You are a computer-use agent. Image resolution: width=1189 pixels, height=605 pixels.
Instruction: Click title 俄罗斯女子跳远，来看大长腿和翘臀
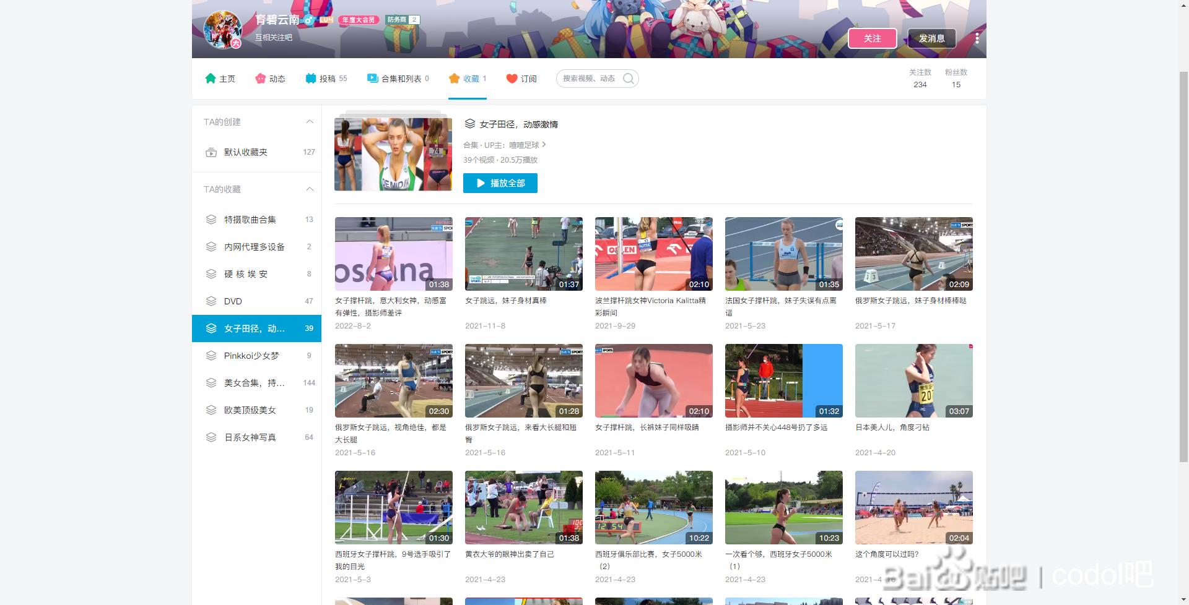521,433
